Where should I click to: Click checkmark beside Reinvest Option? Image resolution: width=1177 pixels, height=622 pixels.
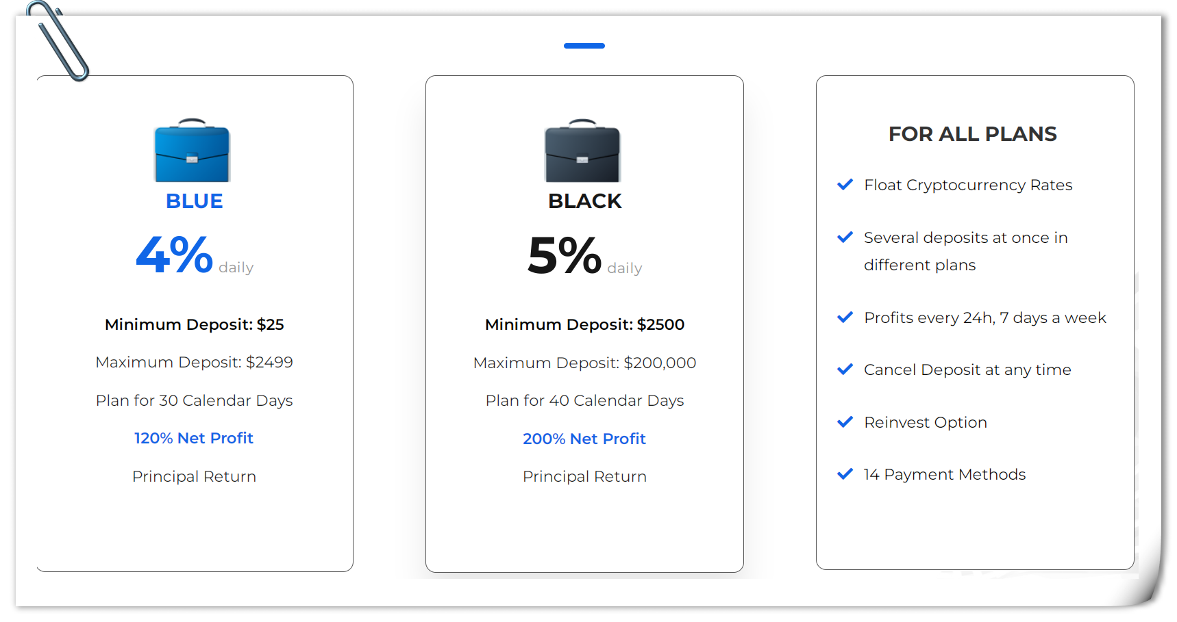pyautogui.click(x=845, y=422)
